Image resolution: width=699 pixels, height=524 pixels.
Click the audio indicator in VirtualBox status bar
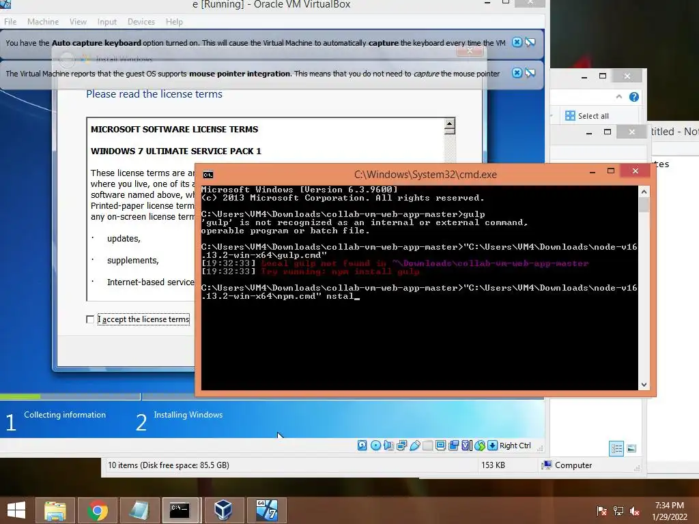pyautogui.click(x=388, y=445)
